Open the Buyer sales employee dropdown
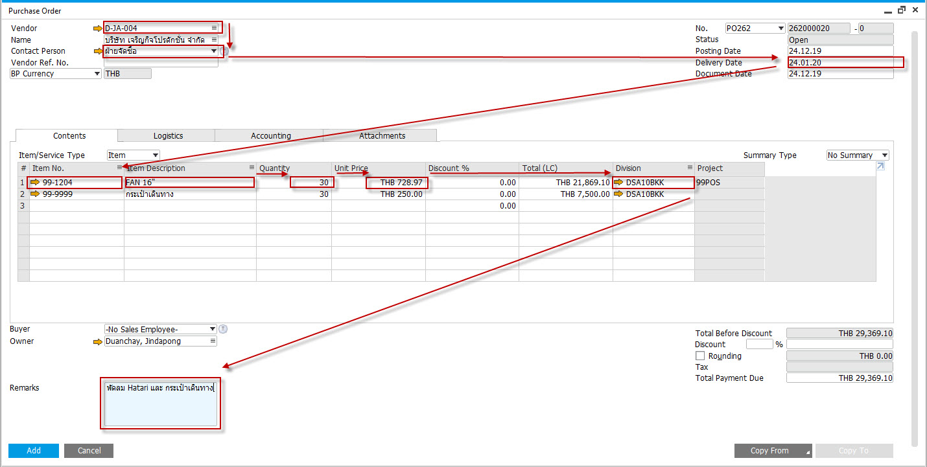Image resolution: width=927 pixels, height=467 pixels. (213, 329)
